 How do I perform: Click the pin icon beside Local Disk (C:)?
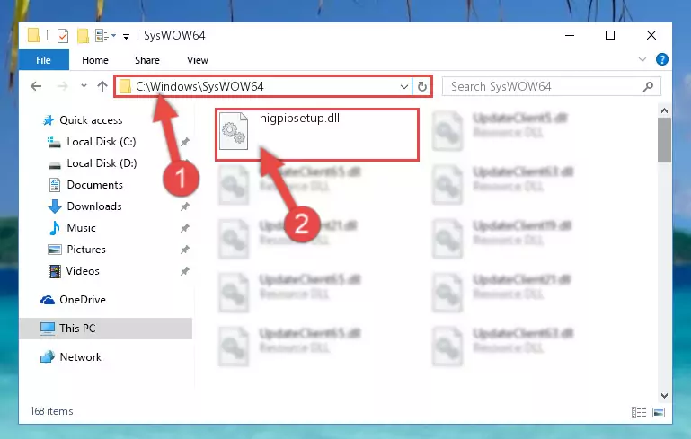[x=185, y=142]
